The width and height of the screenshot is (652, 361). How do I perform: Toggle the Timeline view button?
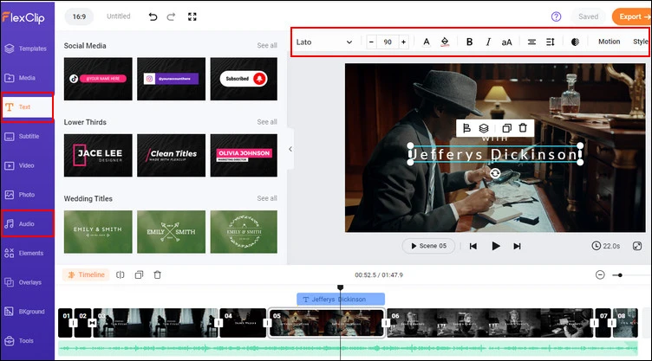click(x=86, y=275)
